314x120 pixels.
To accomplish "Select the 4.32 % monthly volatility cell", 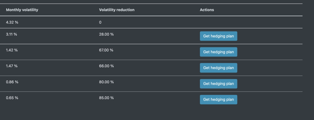I will click(12, 22).
